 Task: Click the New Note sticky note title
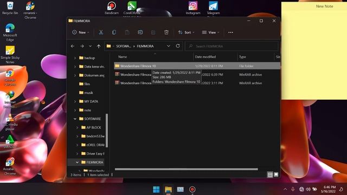tap(324, 6)
